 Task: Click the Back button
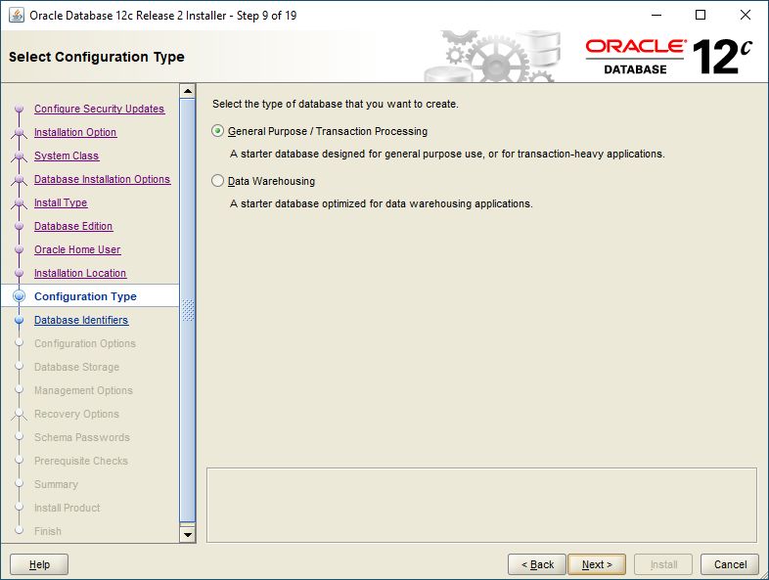[x=537, y=564]
